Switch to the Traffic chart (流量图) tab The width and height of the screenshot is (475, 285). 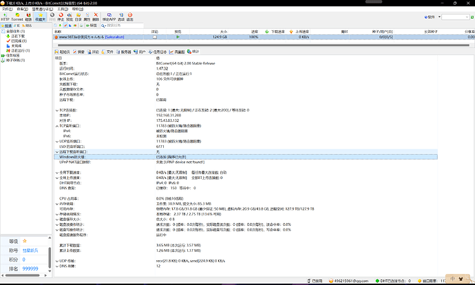pos(177,52)
